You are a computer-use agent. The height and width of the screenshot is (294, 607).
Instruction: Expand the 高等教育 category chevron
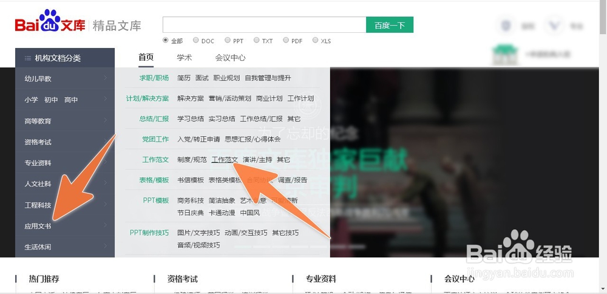(105, 120)
